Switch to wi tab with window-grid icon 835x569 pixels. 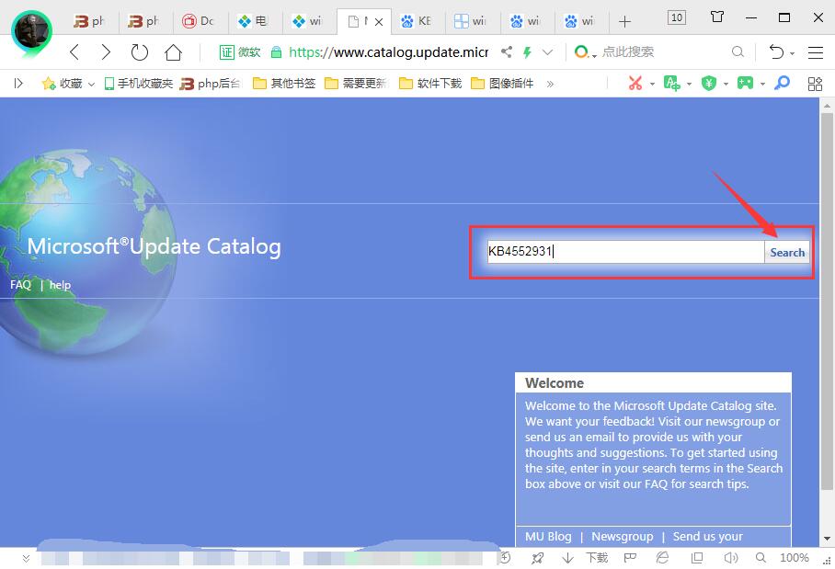471,21
